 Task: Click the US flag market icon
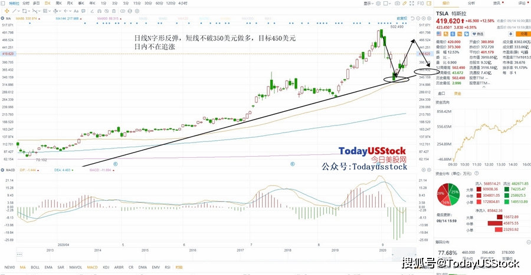[x=439, y=34]
